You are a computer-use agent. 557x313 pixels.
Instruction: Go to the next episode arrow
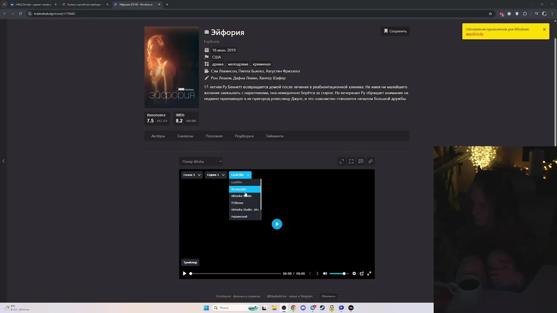pyautogui.click(x=317, y=273)
